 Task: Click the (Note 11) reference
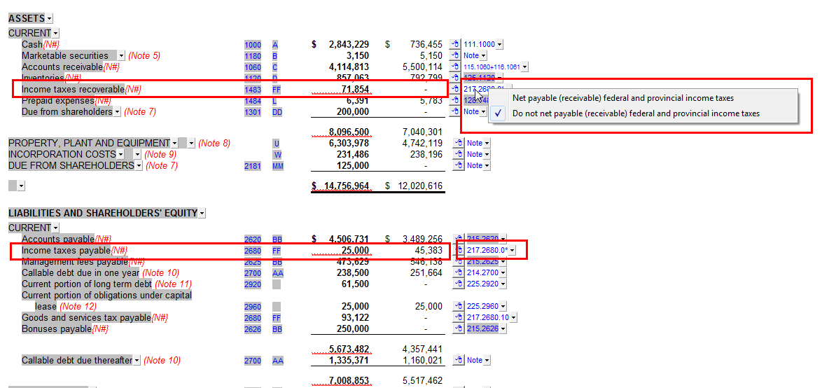click(174, 284)
